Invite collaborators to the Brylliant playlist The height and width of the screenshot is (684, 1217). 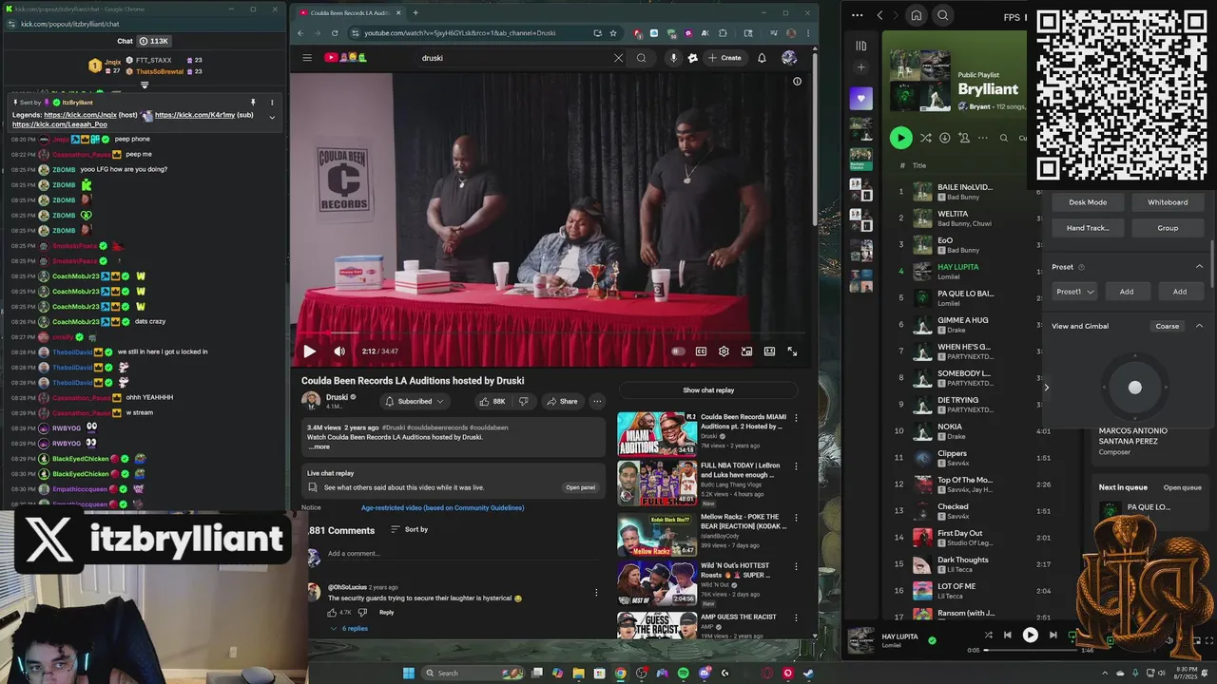point(963,138)
